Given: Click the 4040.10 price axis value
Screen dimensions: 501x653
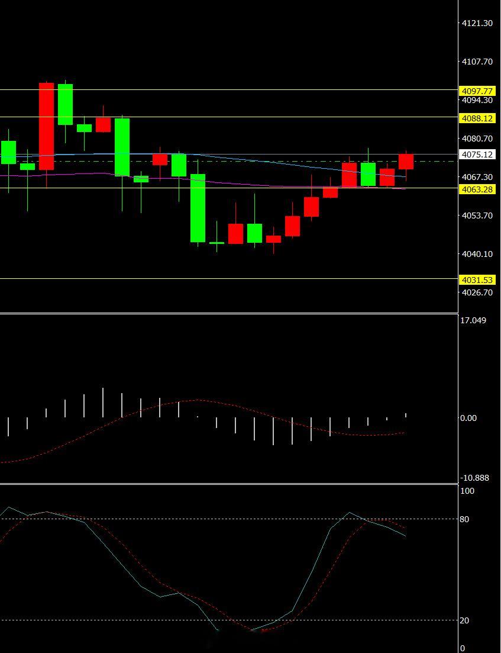Looking at the screenshot, I should click(x=477, y=254).
